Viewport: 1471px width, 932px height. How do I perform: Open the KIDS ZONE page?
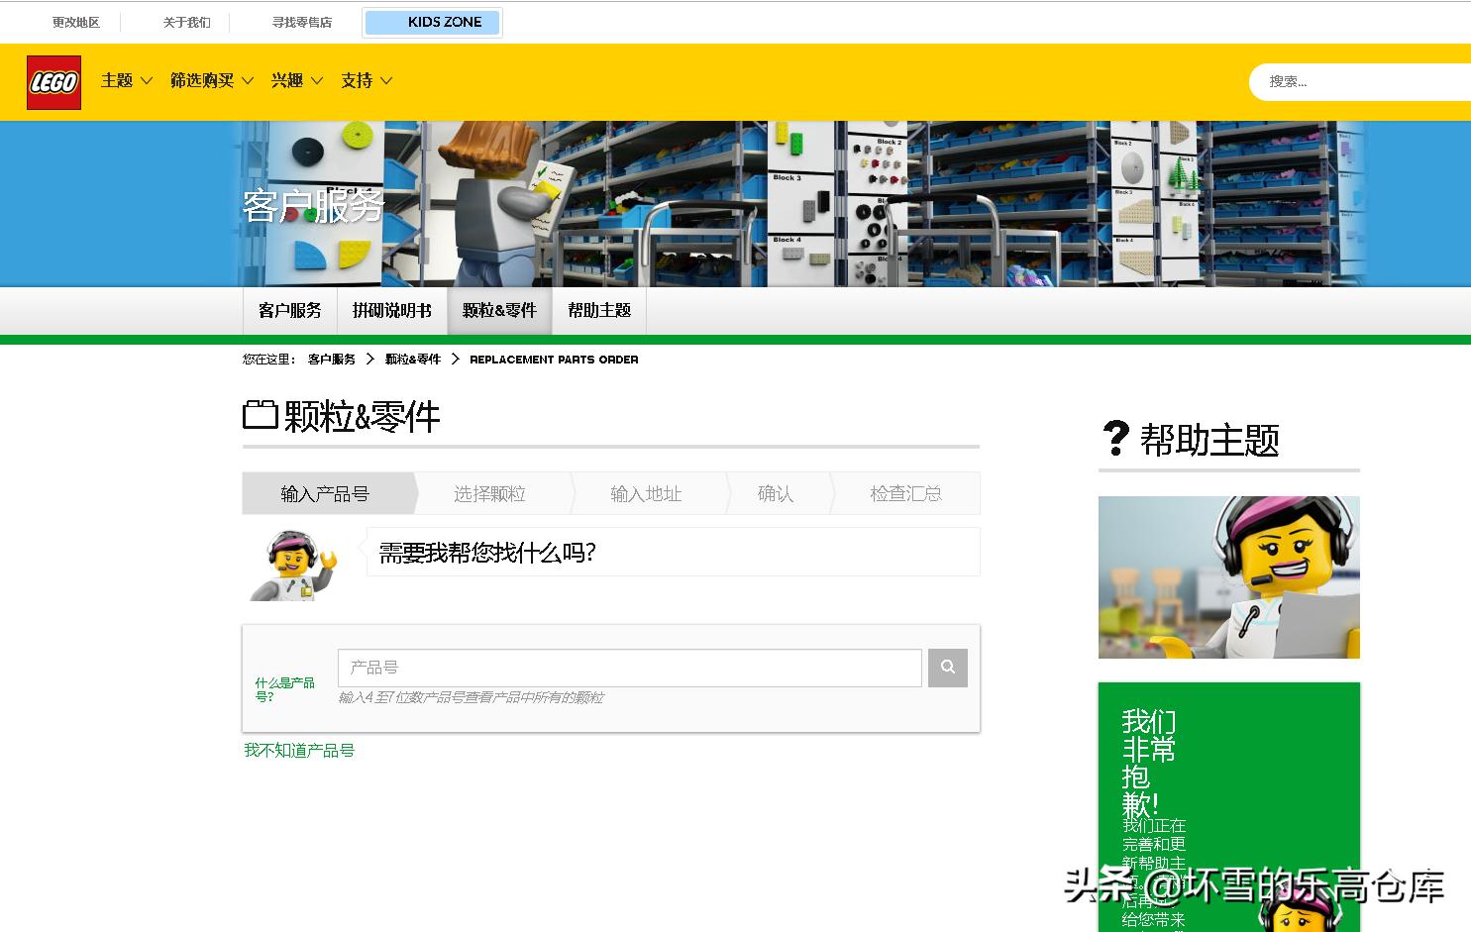(x=432, y=21)
